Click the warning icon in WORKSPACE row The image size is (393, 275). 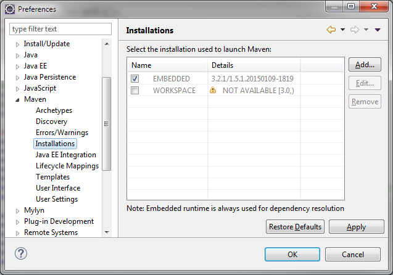213,90
